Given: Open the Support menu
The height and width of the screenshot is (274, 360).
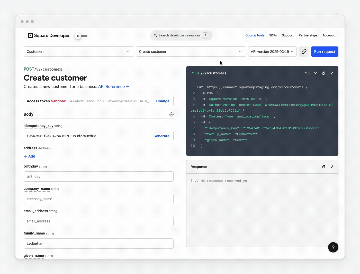Looking at the screenshot, I should (x=288, y=35).
